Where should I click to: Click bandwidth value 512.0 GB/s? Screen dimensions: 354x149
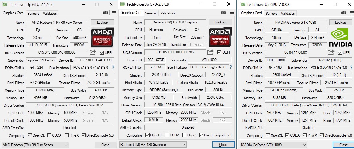click(98, 98)
